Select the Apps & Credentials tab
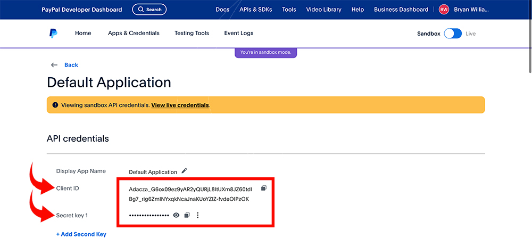 click(134, 34)
